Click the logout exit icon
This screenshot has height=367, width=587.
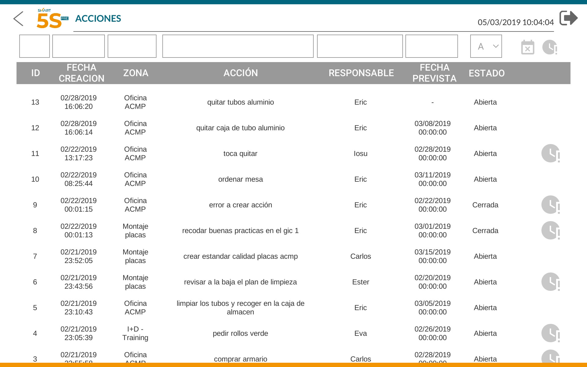[x=568, y=18]
